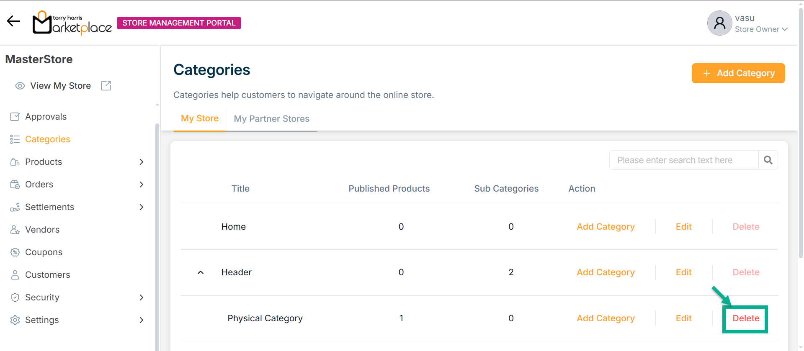Image resolution: width=804 pixels, height=351 pixels.
Task: Edit the Home category
Action: coord(683,227)
